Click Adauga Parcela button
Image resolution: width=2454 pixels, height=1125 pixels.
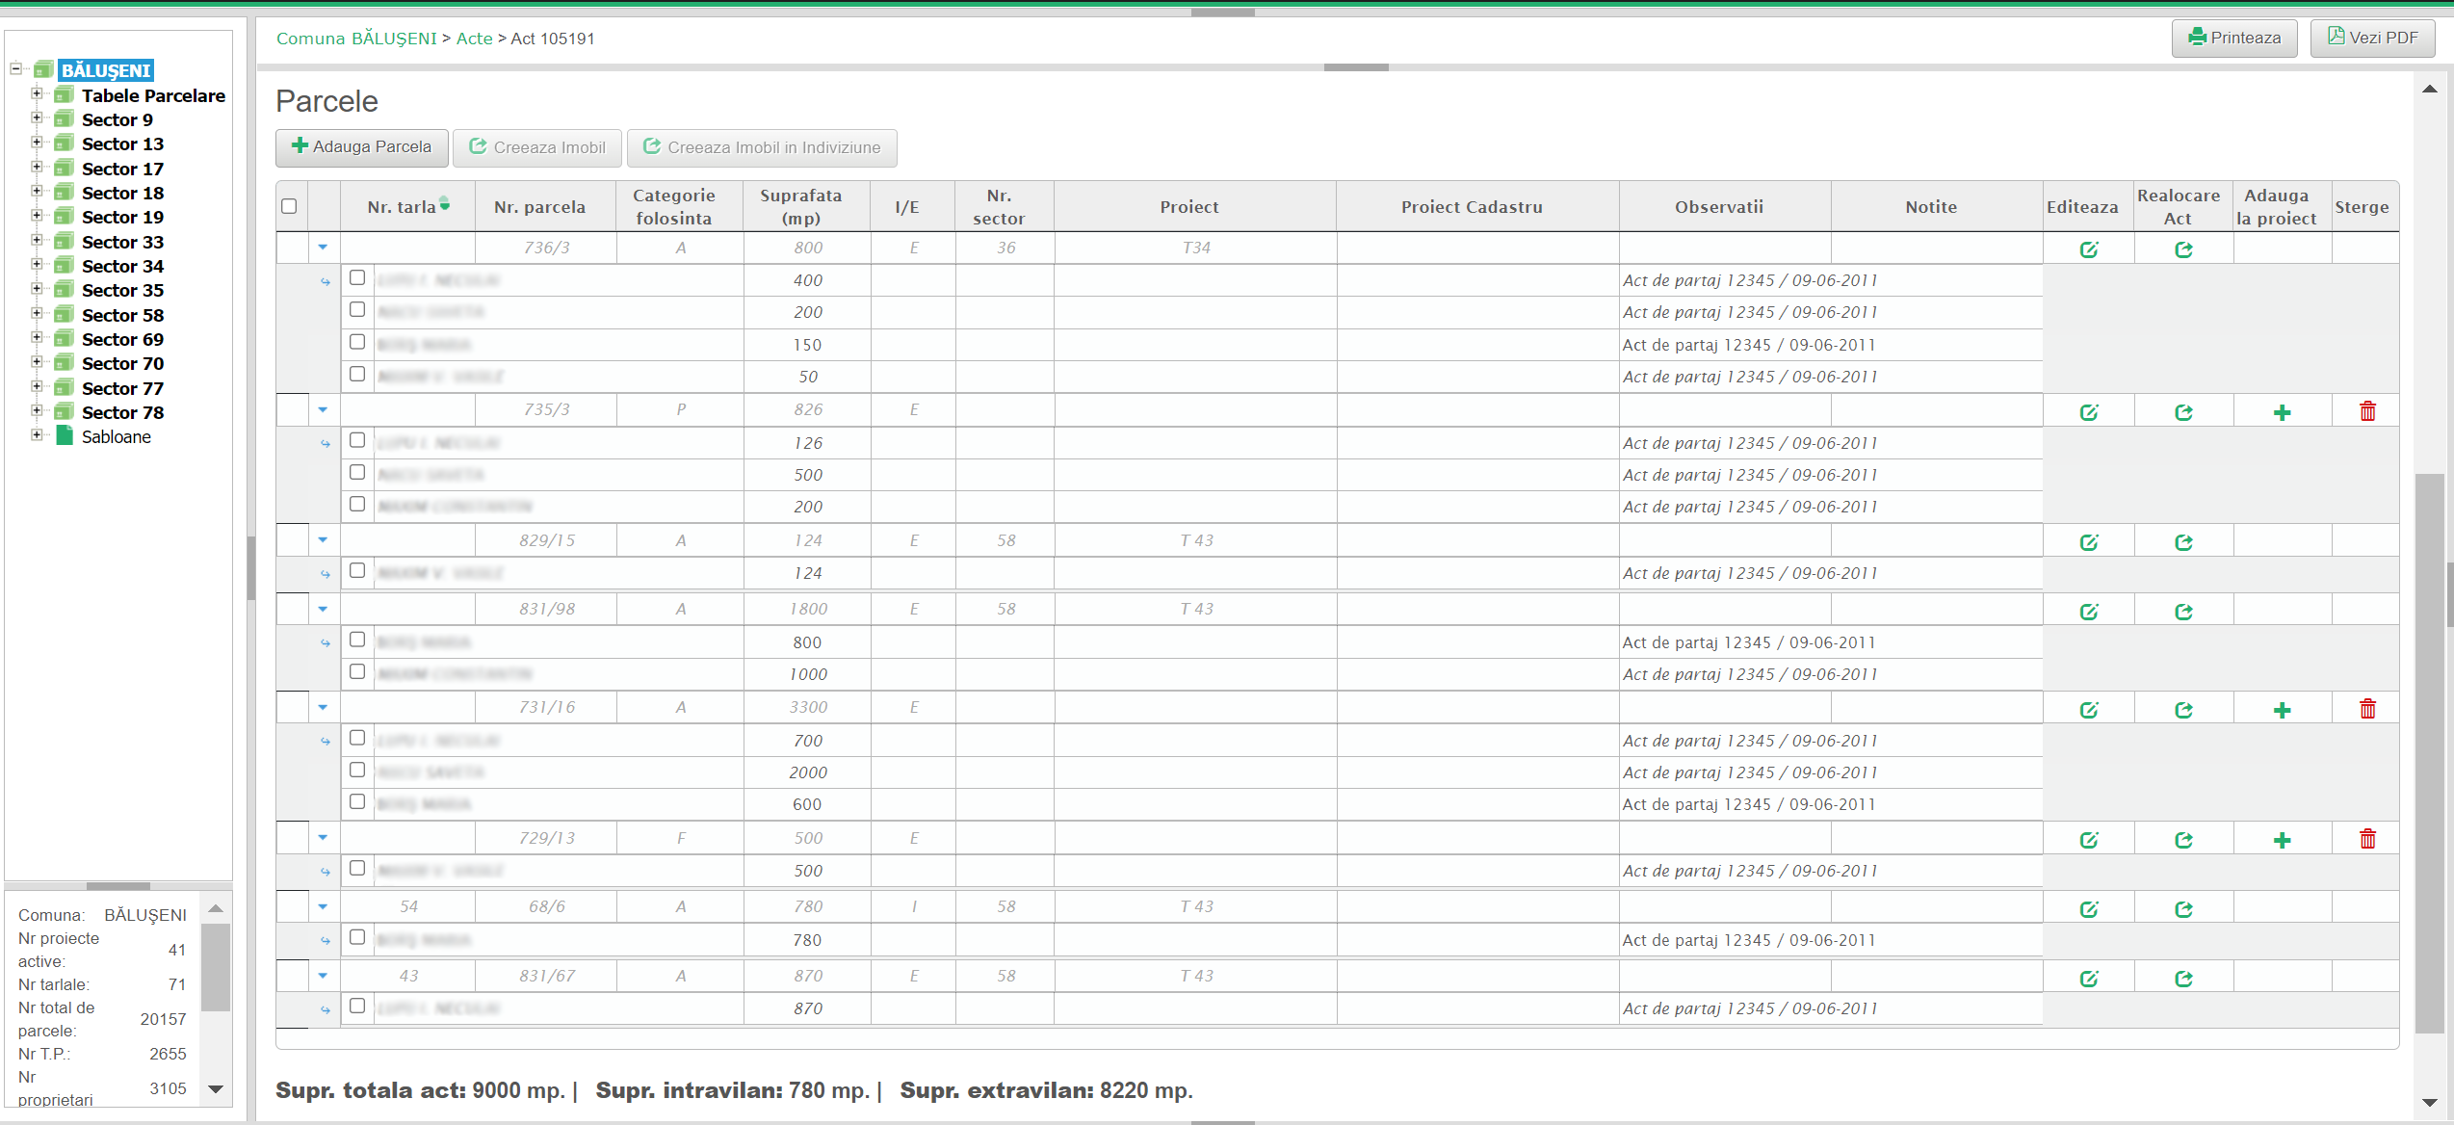pyautogui.click(x=362, y=147)
